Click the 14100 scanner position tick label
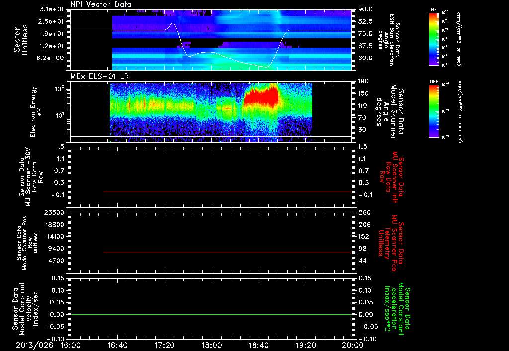 (x=55, y=236)
